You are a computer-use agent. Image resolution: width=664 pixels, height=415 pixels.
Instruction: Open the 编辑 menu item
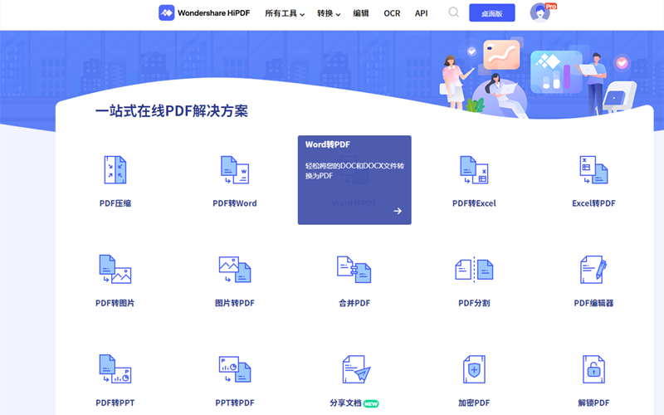coord(361,13)
